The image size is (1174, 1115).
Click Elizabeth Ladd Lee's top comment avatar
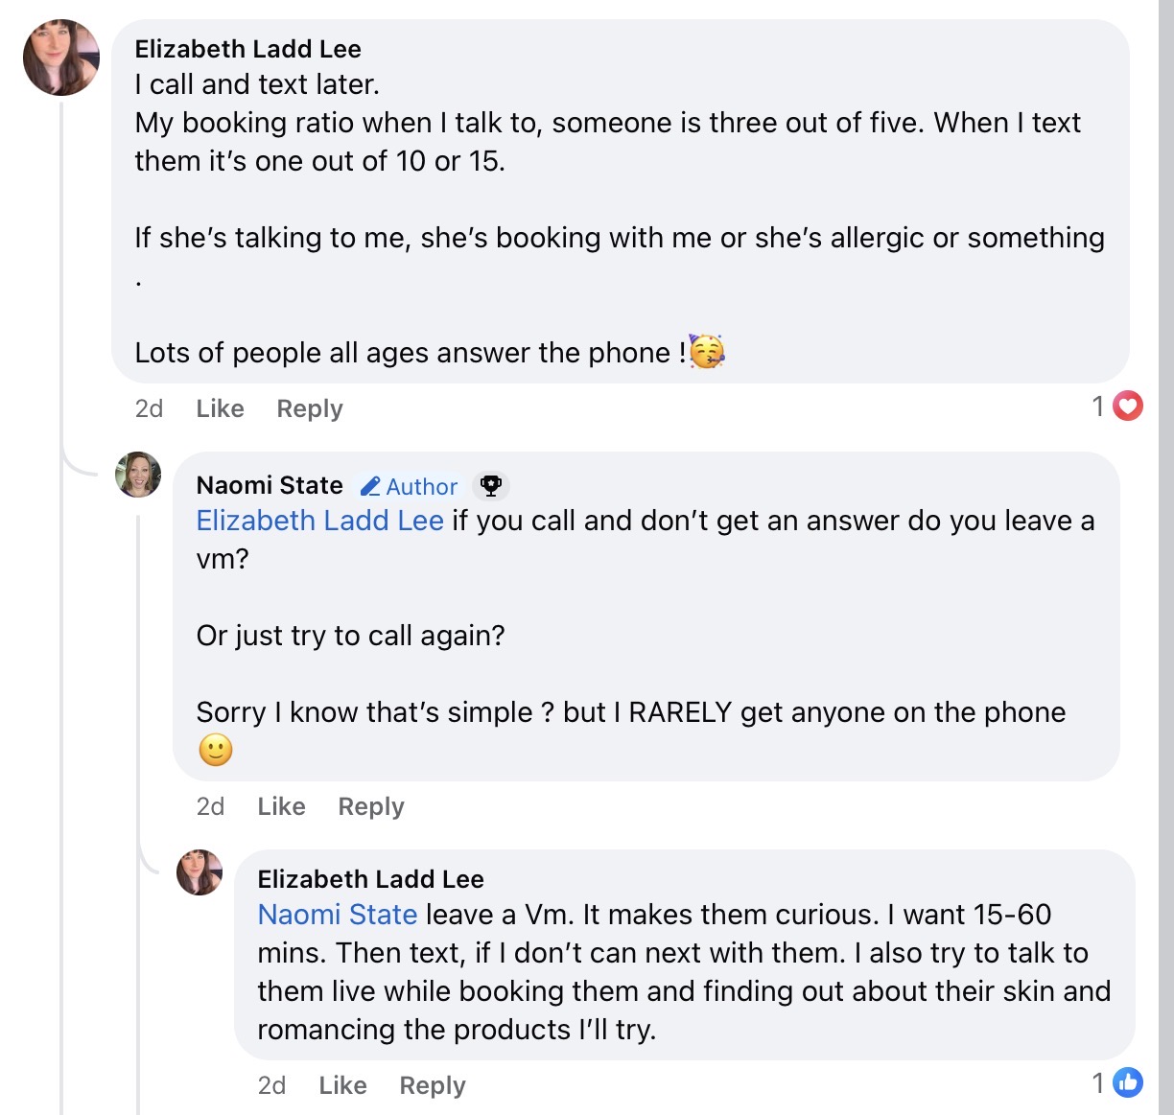[61, 58]
